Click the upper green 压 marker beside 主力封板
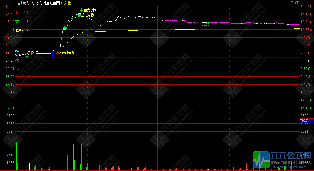Viewport: 314px width, 171px height. [79, 15]
